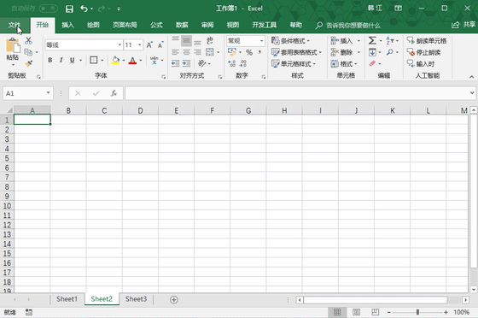Click the Percent Style icon
This screenshot has height=318, width=478.
pos(249,52)
